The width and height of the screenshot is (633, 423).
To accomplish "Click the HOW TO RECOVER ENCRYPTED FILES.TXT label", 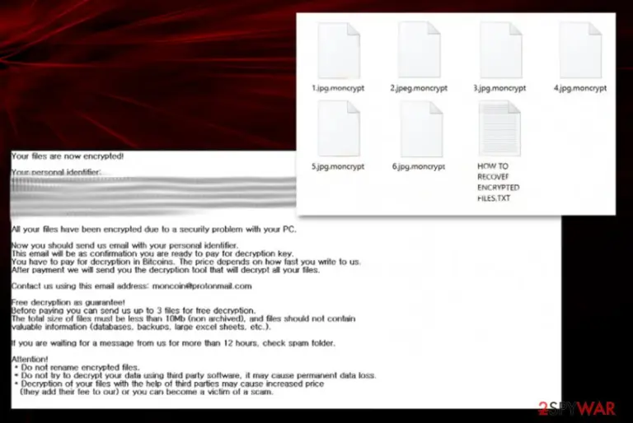I will pyautogui.click(x=498, y=182).
